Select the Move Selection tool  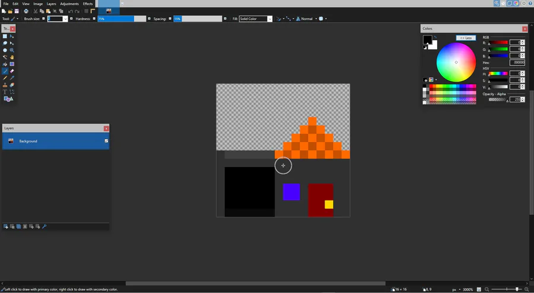click(12, 43)
